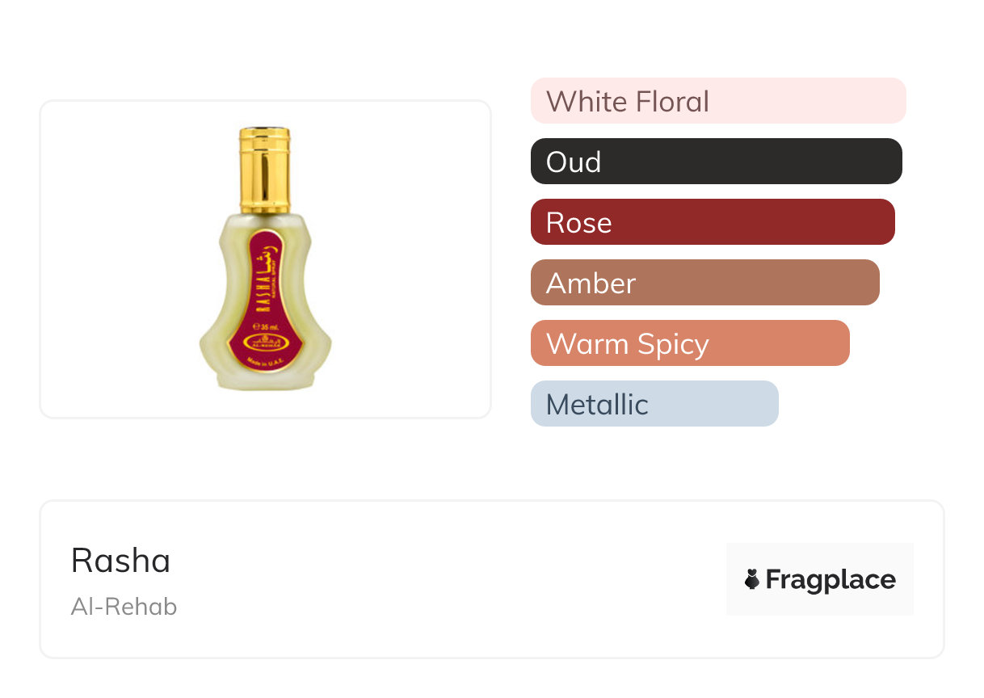Click the Fragplace wordmark text
Screen dimensions: 984x698
pos(831,579)
